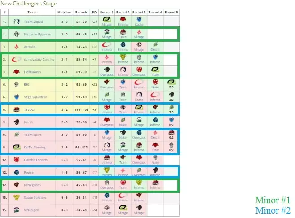Click the '74 - 48' rounds cell for Astralis

[x=81, y=47]
